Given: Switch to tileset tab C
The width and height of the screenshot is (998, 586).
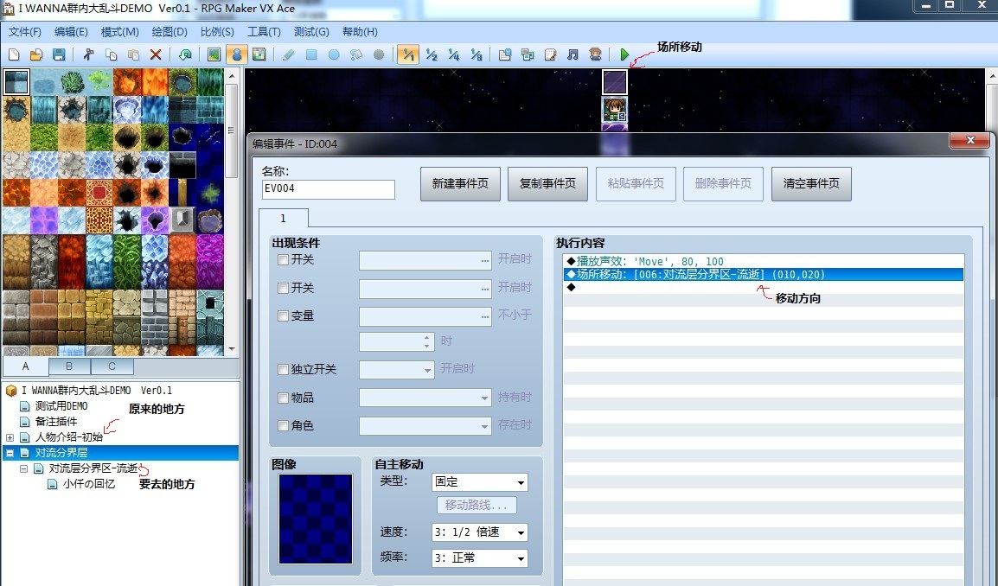Looking at the screenshot, I should tap(112, 366).
